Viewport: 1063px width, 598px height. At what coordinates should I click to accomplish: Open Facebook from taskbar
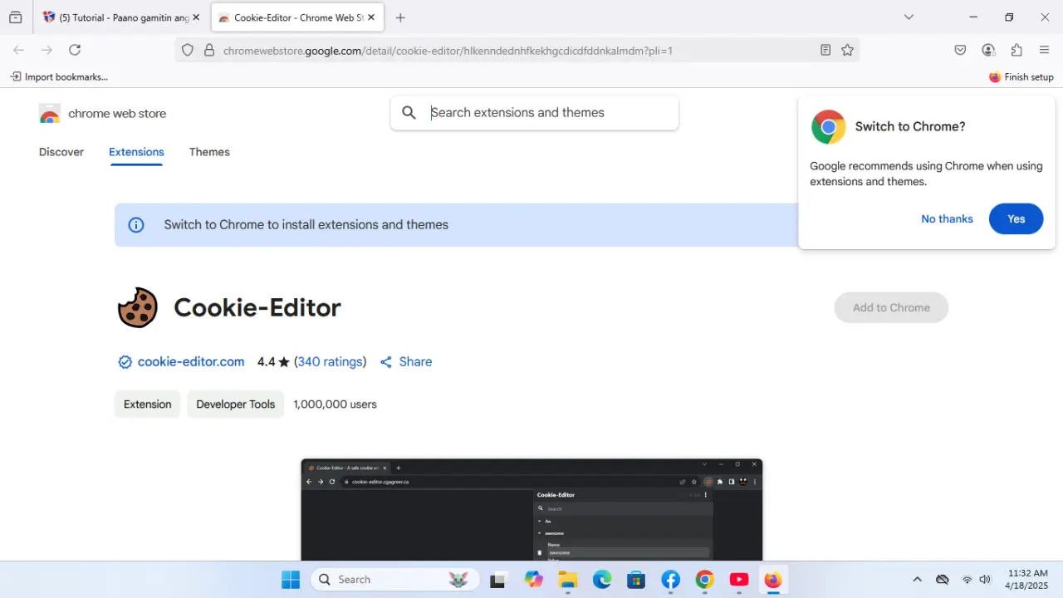(x=671, y=580)
